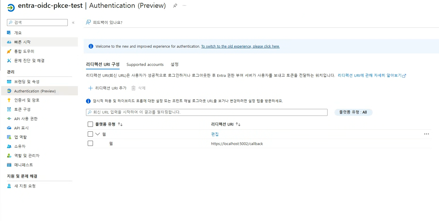Sort by 플랫폼 유형 arrows icon

click(120, 124)
